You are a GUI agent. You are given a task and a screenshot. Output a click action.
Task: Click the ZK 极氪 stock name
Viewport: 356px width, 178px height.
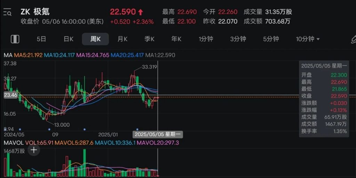35,12
